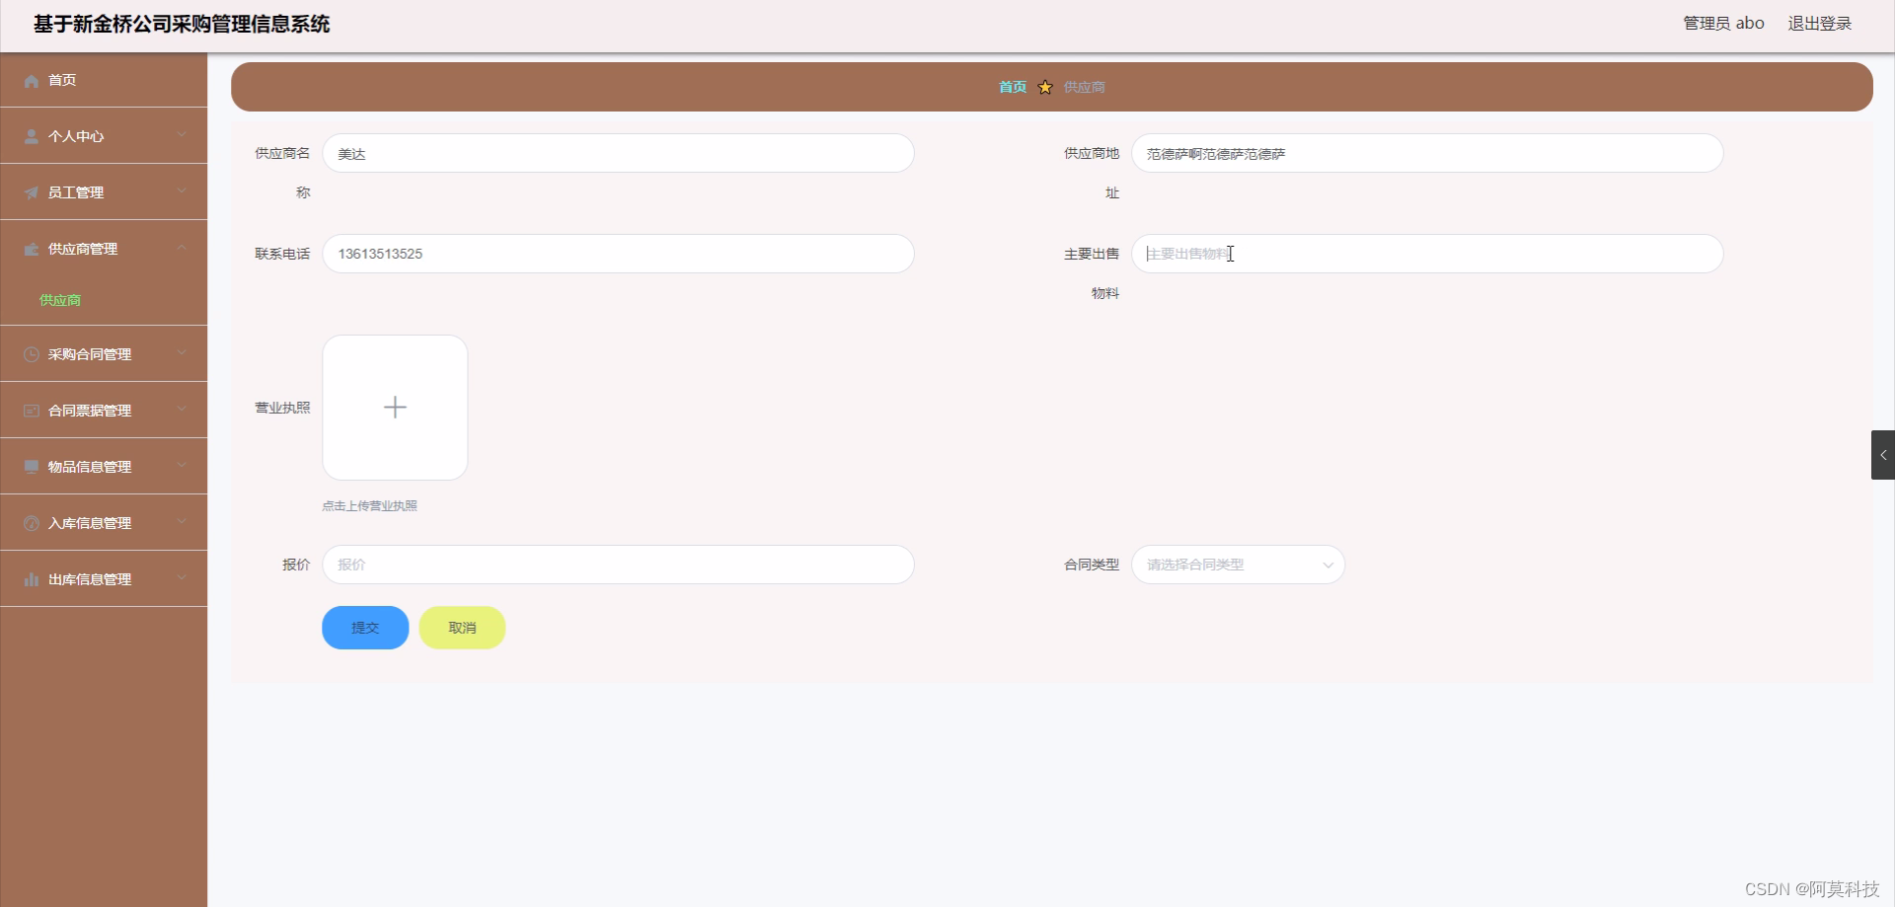Click the blue 提交 button
The width and height of the screenshot is (1895, 907).
[x=365, y=628]
